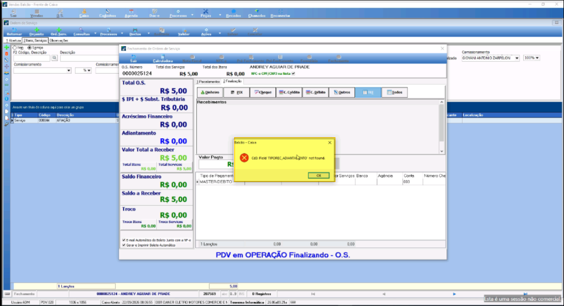Image resolution: width=564 pixels, height=306 pixels.
Task: Switch to the 2 Finalização tab
Action: [232, 81]
